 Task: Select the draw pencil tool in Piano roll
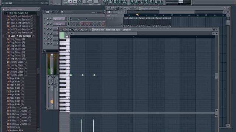pyautogui.click(x=70, y=30)
